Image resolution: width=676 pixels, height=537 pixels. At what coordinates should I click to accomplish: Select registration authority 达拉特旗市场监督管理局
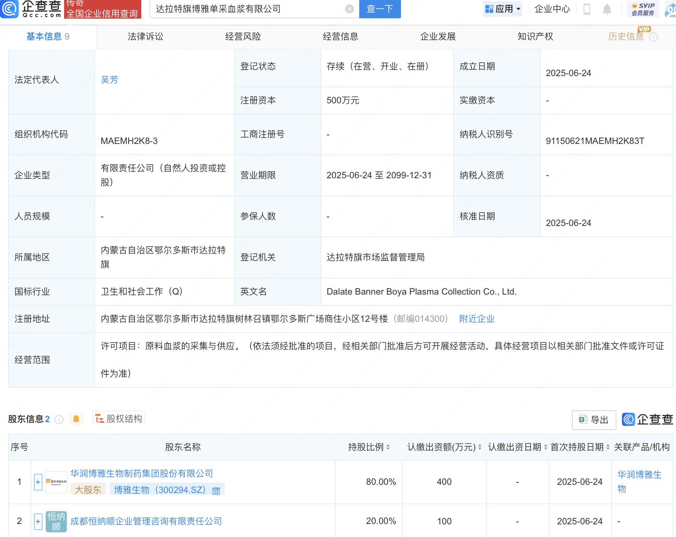click(x=376, y=257)
